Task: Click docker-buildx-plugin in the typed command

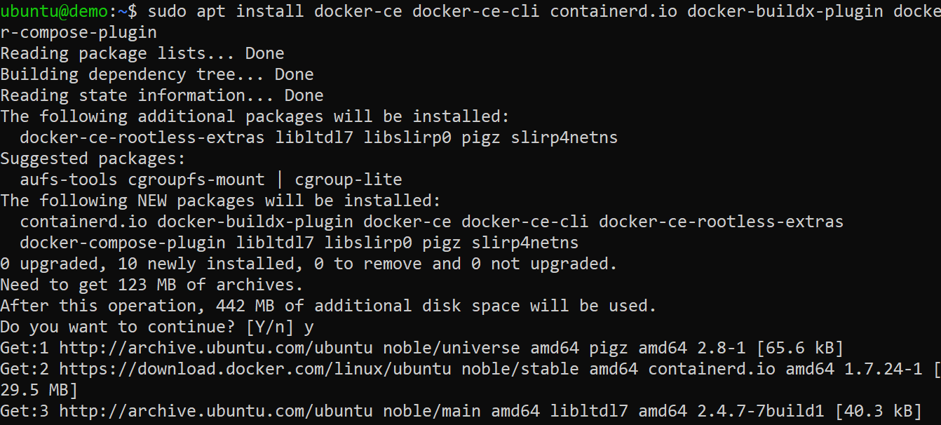Action: pos(784,11)
